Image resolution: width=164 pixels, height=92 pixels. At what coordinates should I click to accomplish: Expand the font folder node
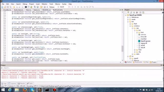coord(137,32)
